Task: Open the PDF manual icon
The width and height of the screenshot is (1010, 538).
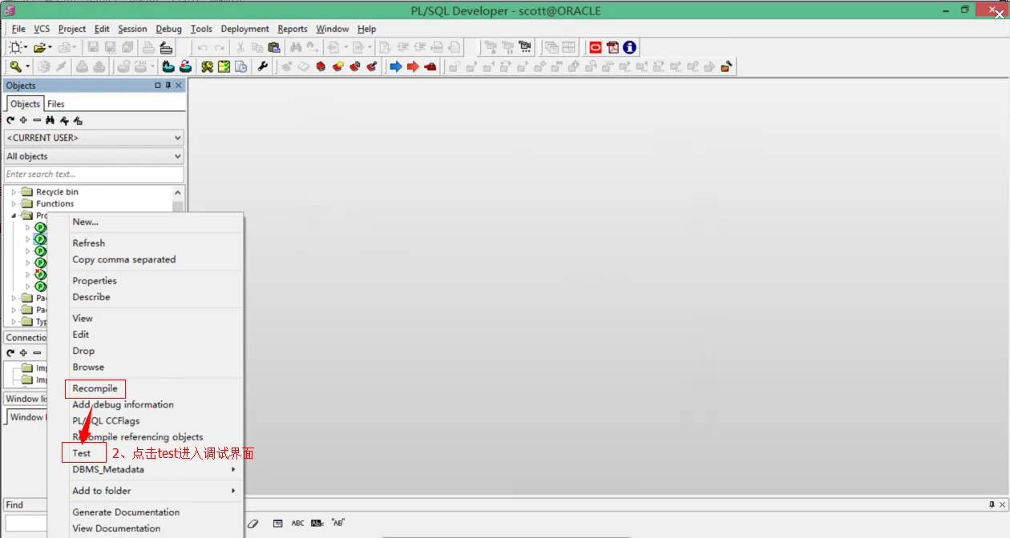Action: pos(613,47)
